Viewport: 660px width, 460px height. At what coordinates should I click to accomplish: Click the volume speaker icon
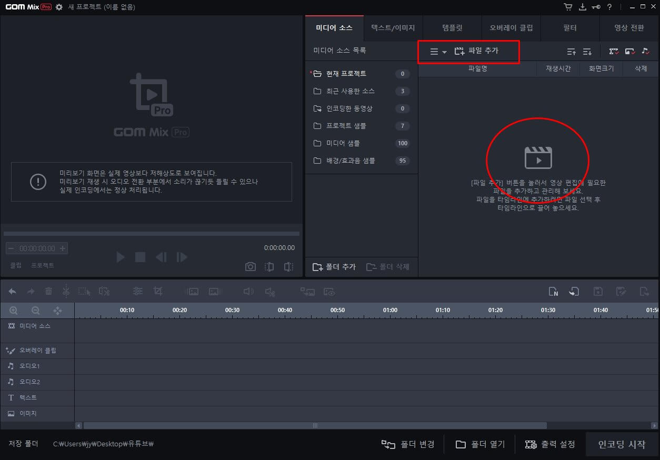click(248, 291)
